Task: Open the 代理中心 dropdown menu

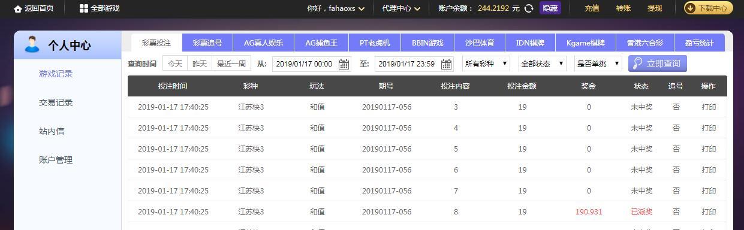Action: 401,8
